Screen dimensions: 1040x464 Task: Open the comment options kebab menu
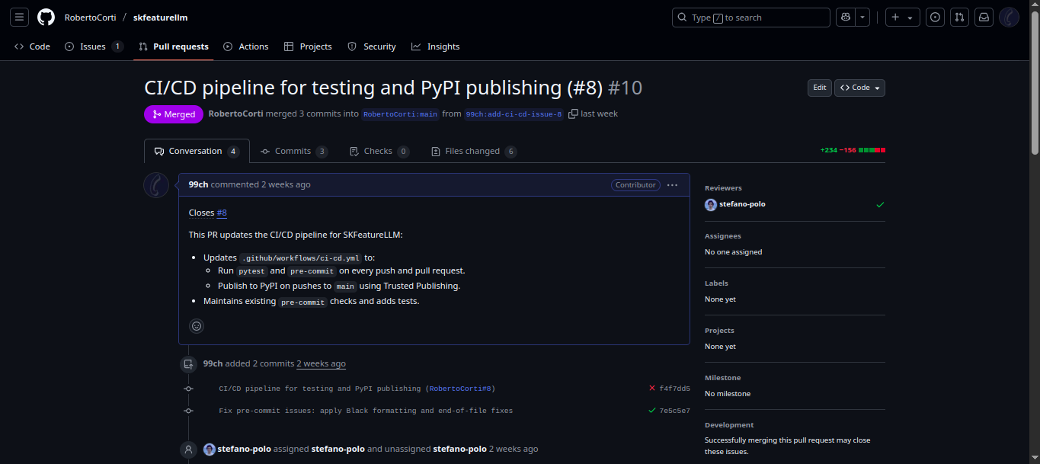click(x=671, y=185)
